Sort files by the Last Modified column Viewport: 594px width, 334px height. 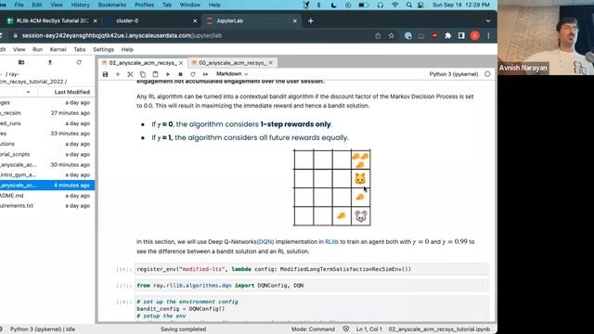pyautogui.click(x=72, y=92)
